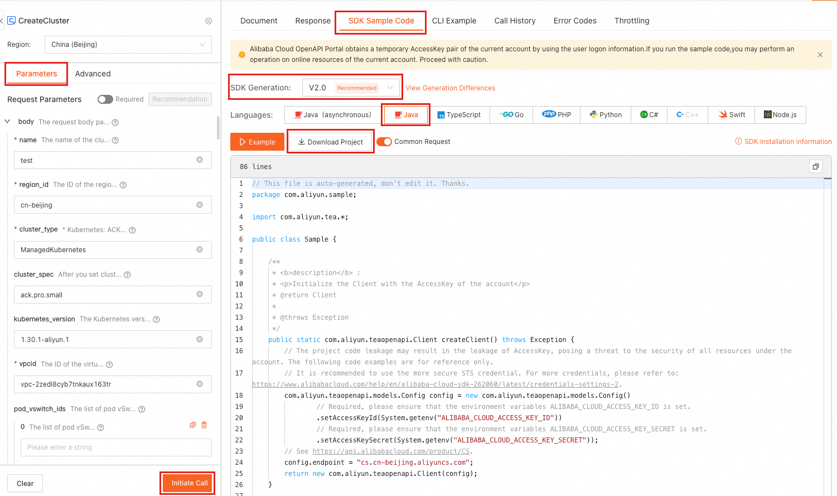Click the Example button
This screenshot has height=496, width=837.
(257, 142)
